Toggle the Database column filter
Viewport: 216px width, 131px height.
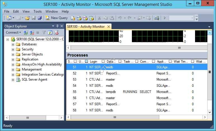pyautogui.click(x=120, y=61)
